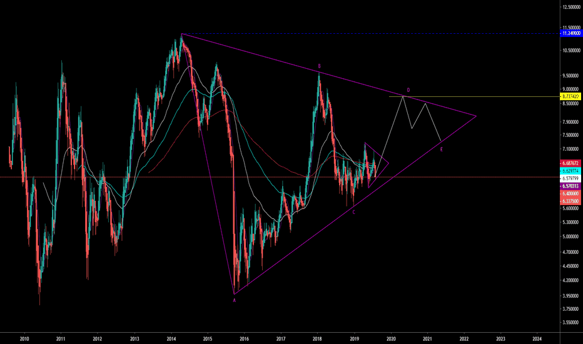Click the 2024 label on the time axis

[537, 339]
